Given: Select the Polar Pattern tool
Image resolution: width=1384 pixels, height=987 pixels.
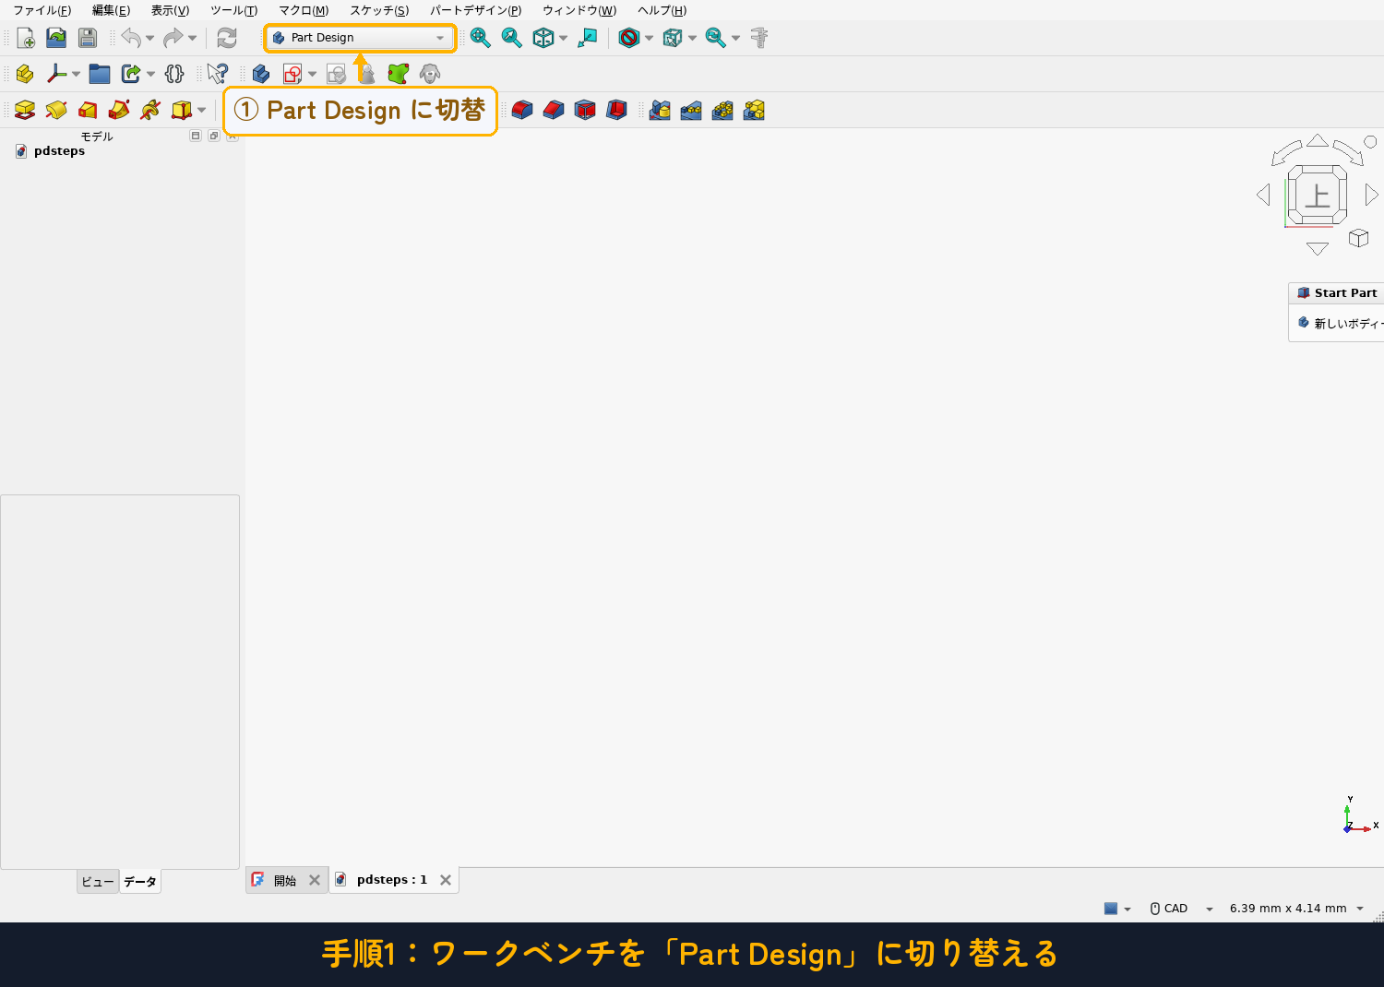Looking at the screenshot, I should [x=722, y=111].
